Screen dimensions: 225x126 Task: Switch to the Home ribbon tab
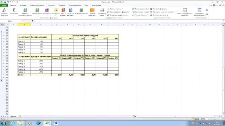pyautogui.click(x=13, y=6)
